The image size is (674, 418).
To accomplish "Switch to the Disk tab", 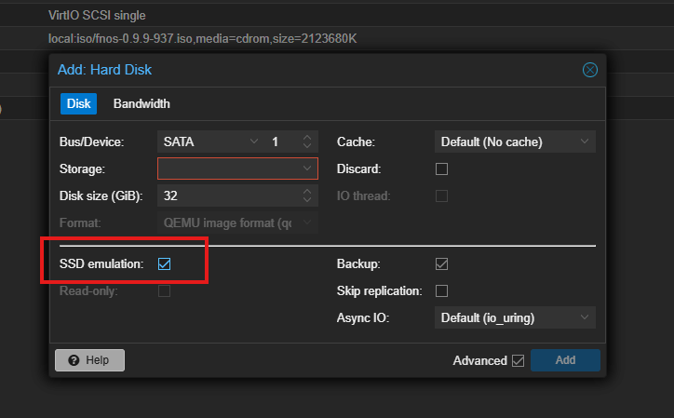I will [78, 103].
